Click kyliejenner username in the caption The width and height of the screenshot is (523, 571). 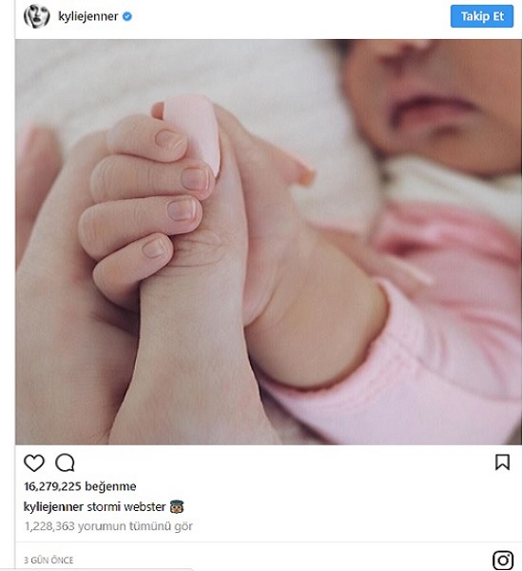(x=53, y=506)
